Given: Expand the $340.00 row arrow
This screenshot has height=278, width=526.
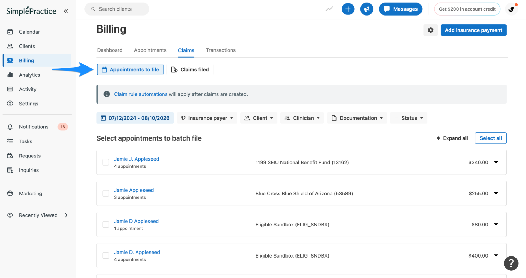Looking at the screenshot, I should coord(496,162).
